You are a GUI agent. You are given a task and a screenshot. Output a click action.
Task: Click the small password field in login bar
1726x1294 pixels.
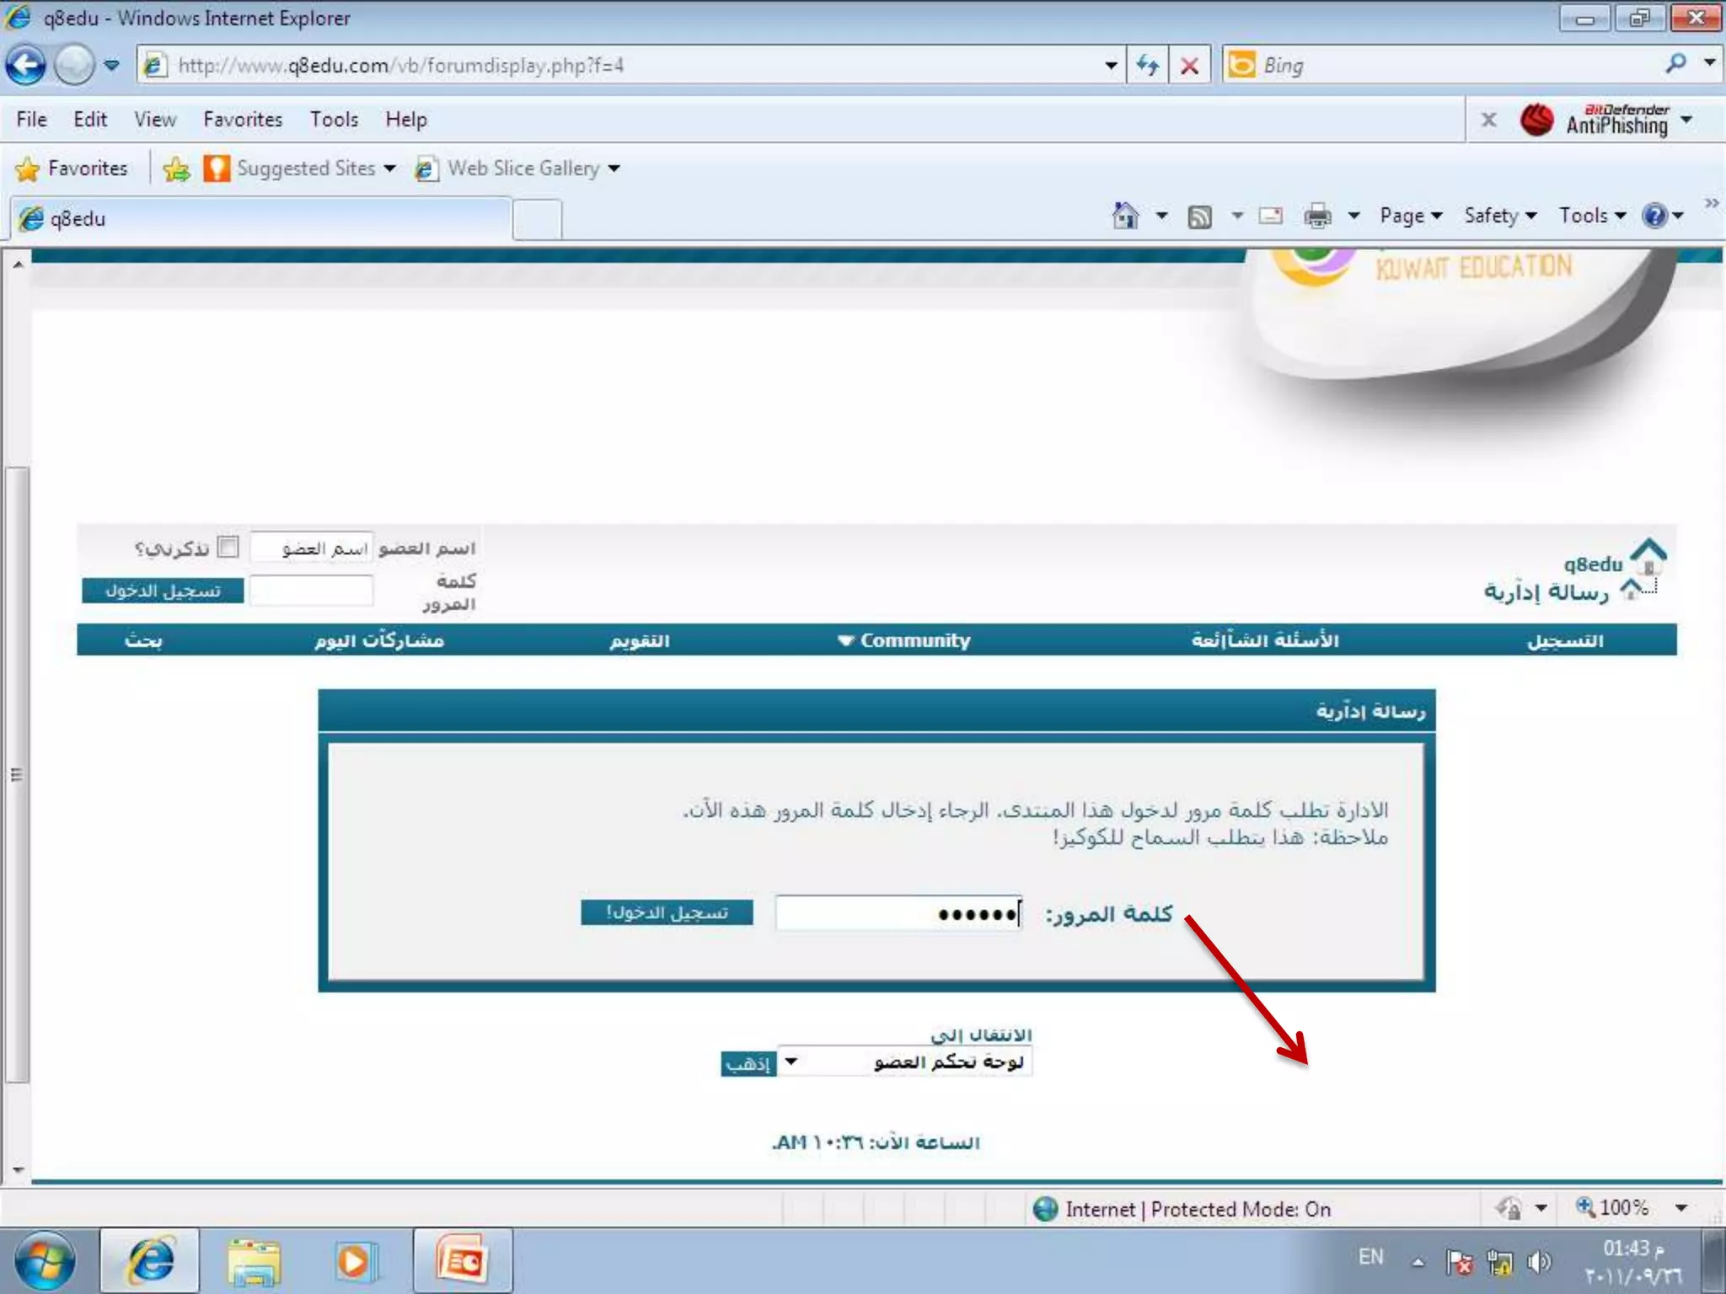[311, 590]
